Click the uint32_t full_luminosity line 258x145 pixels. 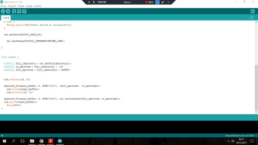[37, 64]
